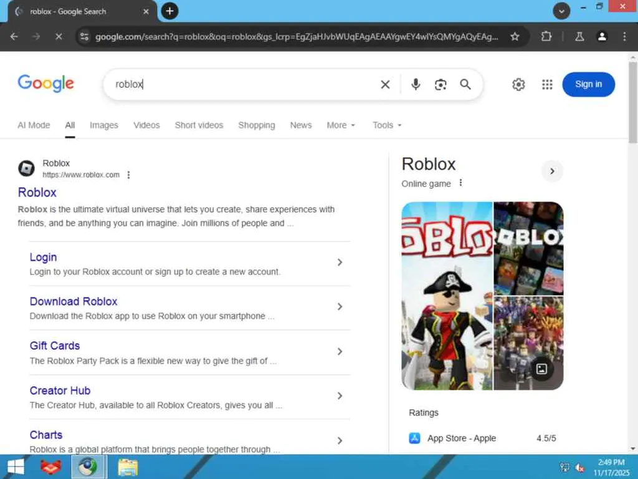638x479 pixels.
Task: Start voice search with microphone icon
Action: [x=416, y=84]
